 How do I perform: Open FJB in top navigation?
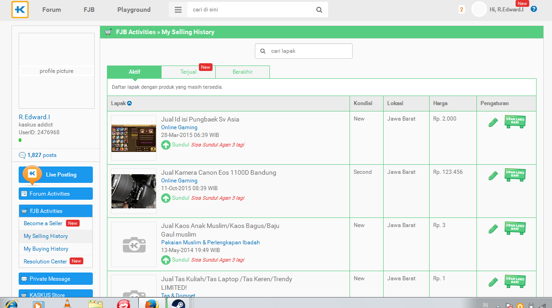pos(89,10)
